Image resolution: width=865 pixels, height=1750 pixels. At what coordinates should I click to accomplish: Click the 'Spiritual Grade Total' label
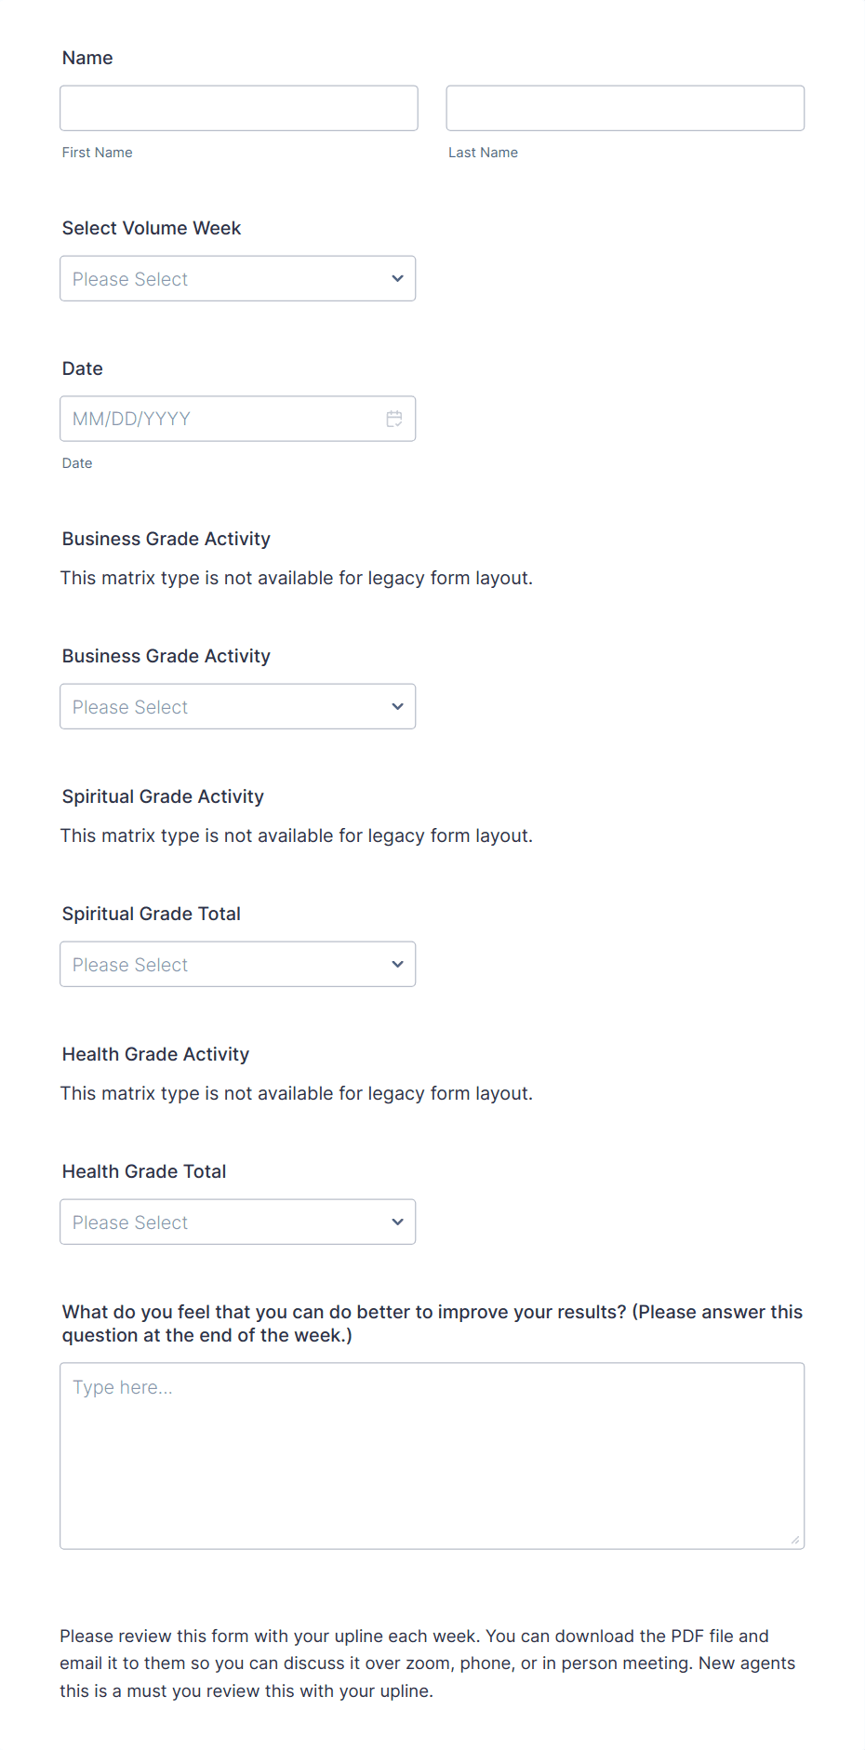(x=152, y=914)
